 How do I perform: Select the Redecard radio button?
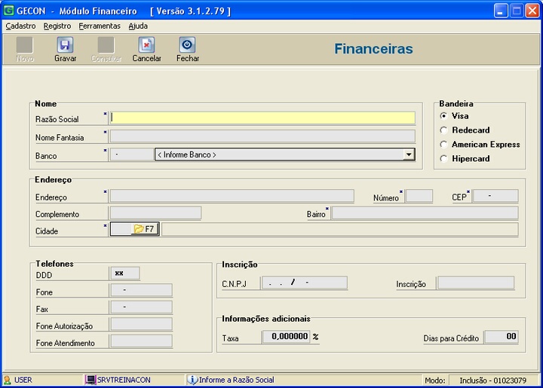click(x=443, y=130)
